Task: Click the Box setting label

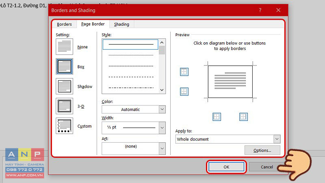Action: tap(81, 67)
